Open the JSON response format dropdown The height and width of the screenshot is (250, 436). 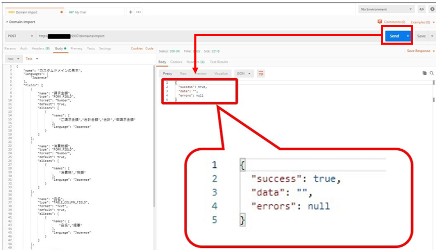(x=244, y=73)
